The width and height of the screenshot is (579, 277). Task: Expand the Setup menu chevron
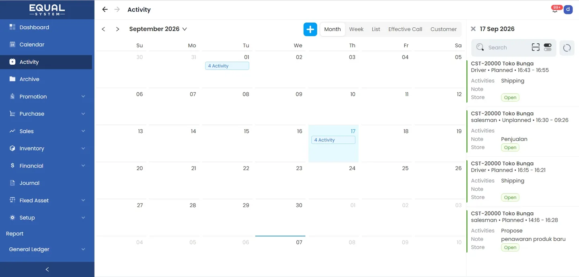tap(83, 218)
